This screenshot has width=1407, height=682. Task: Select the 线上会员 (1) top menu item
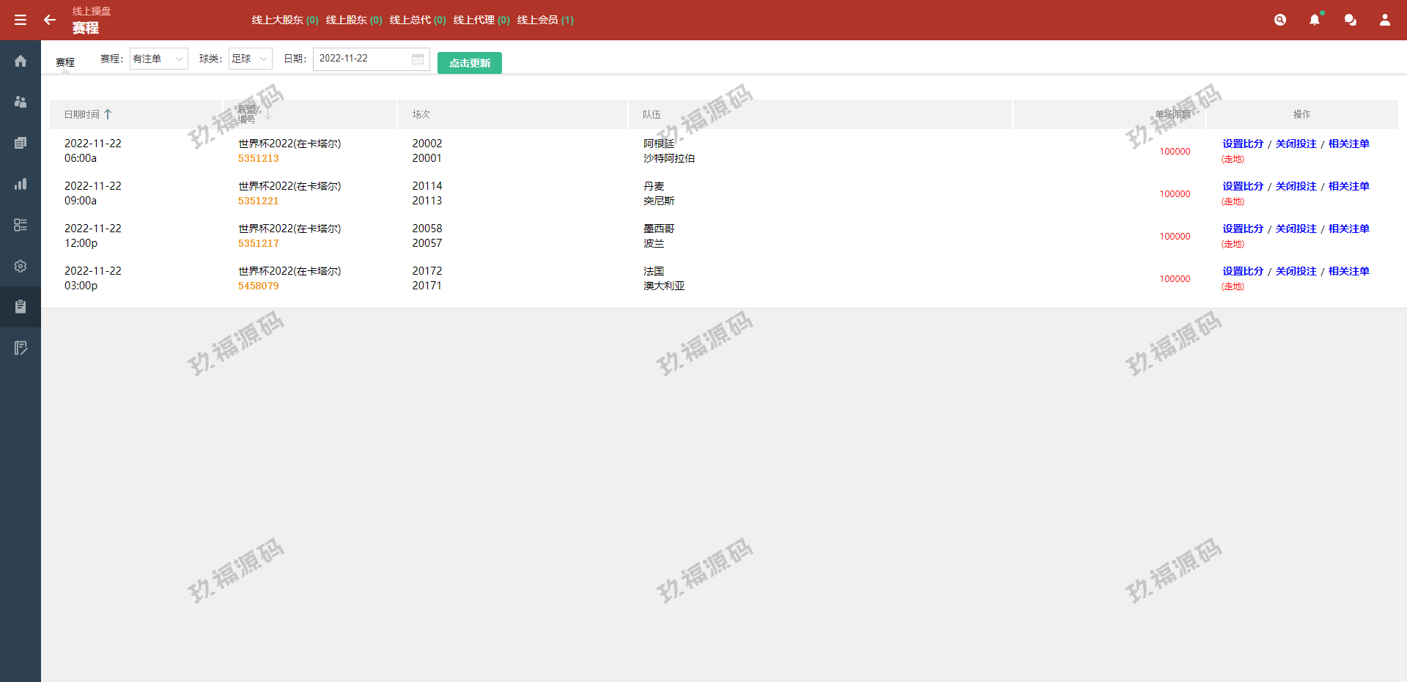tap(545, 20)
